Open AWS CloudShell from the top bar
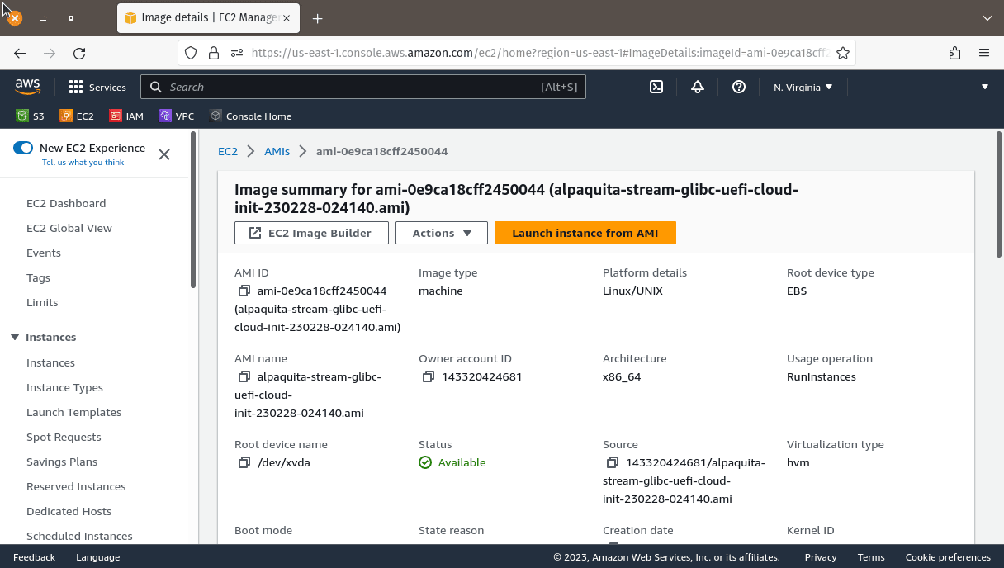 coord(656,87)
